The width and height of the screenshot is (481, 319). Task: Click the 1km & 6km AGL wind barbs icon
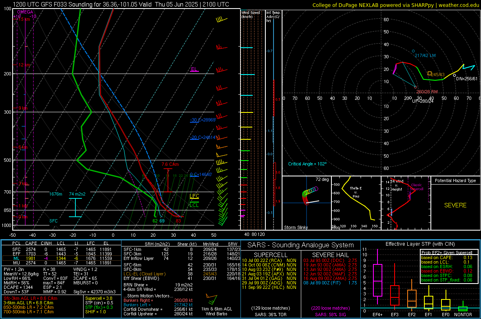(212, 299)
